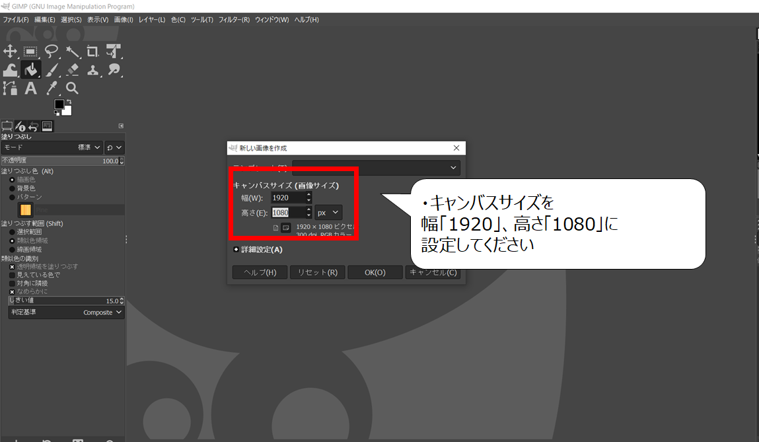Select パターン fill type radio button

click(x=12, y=197)
